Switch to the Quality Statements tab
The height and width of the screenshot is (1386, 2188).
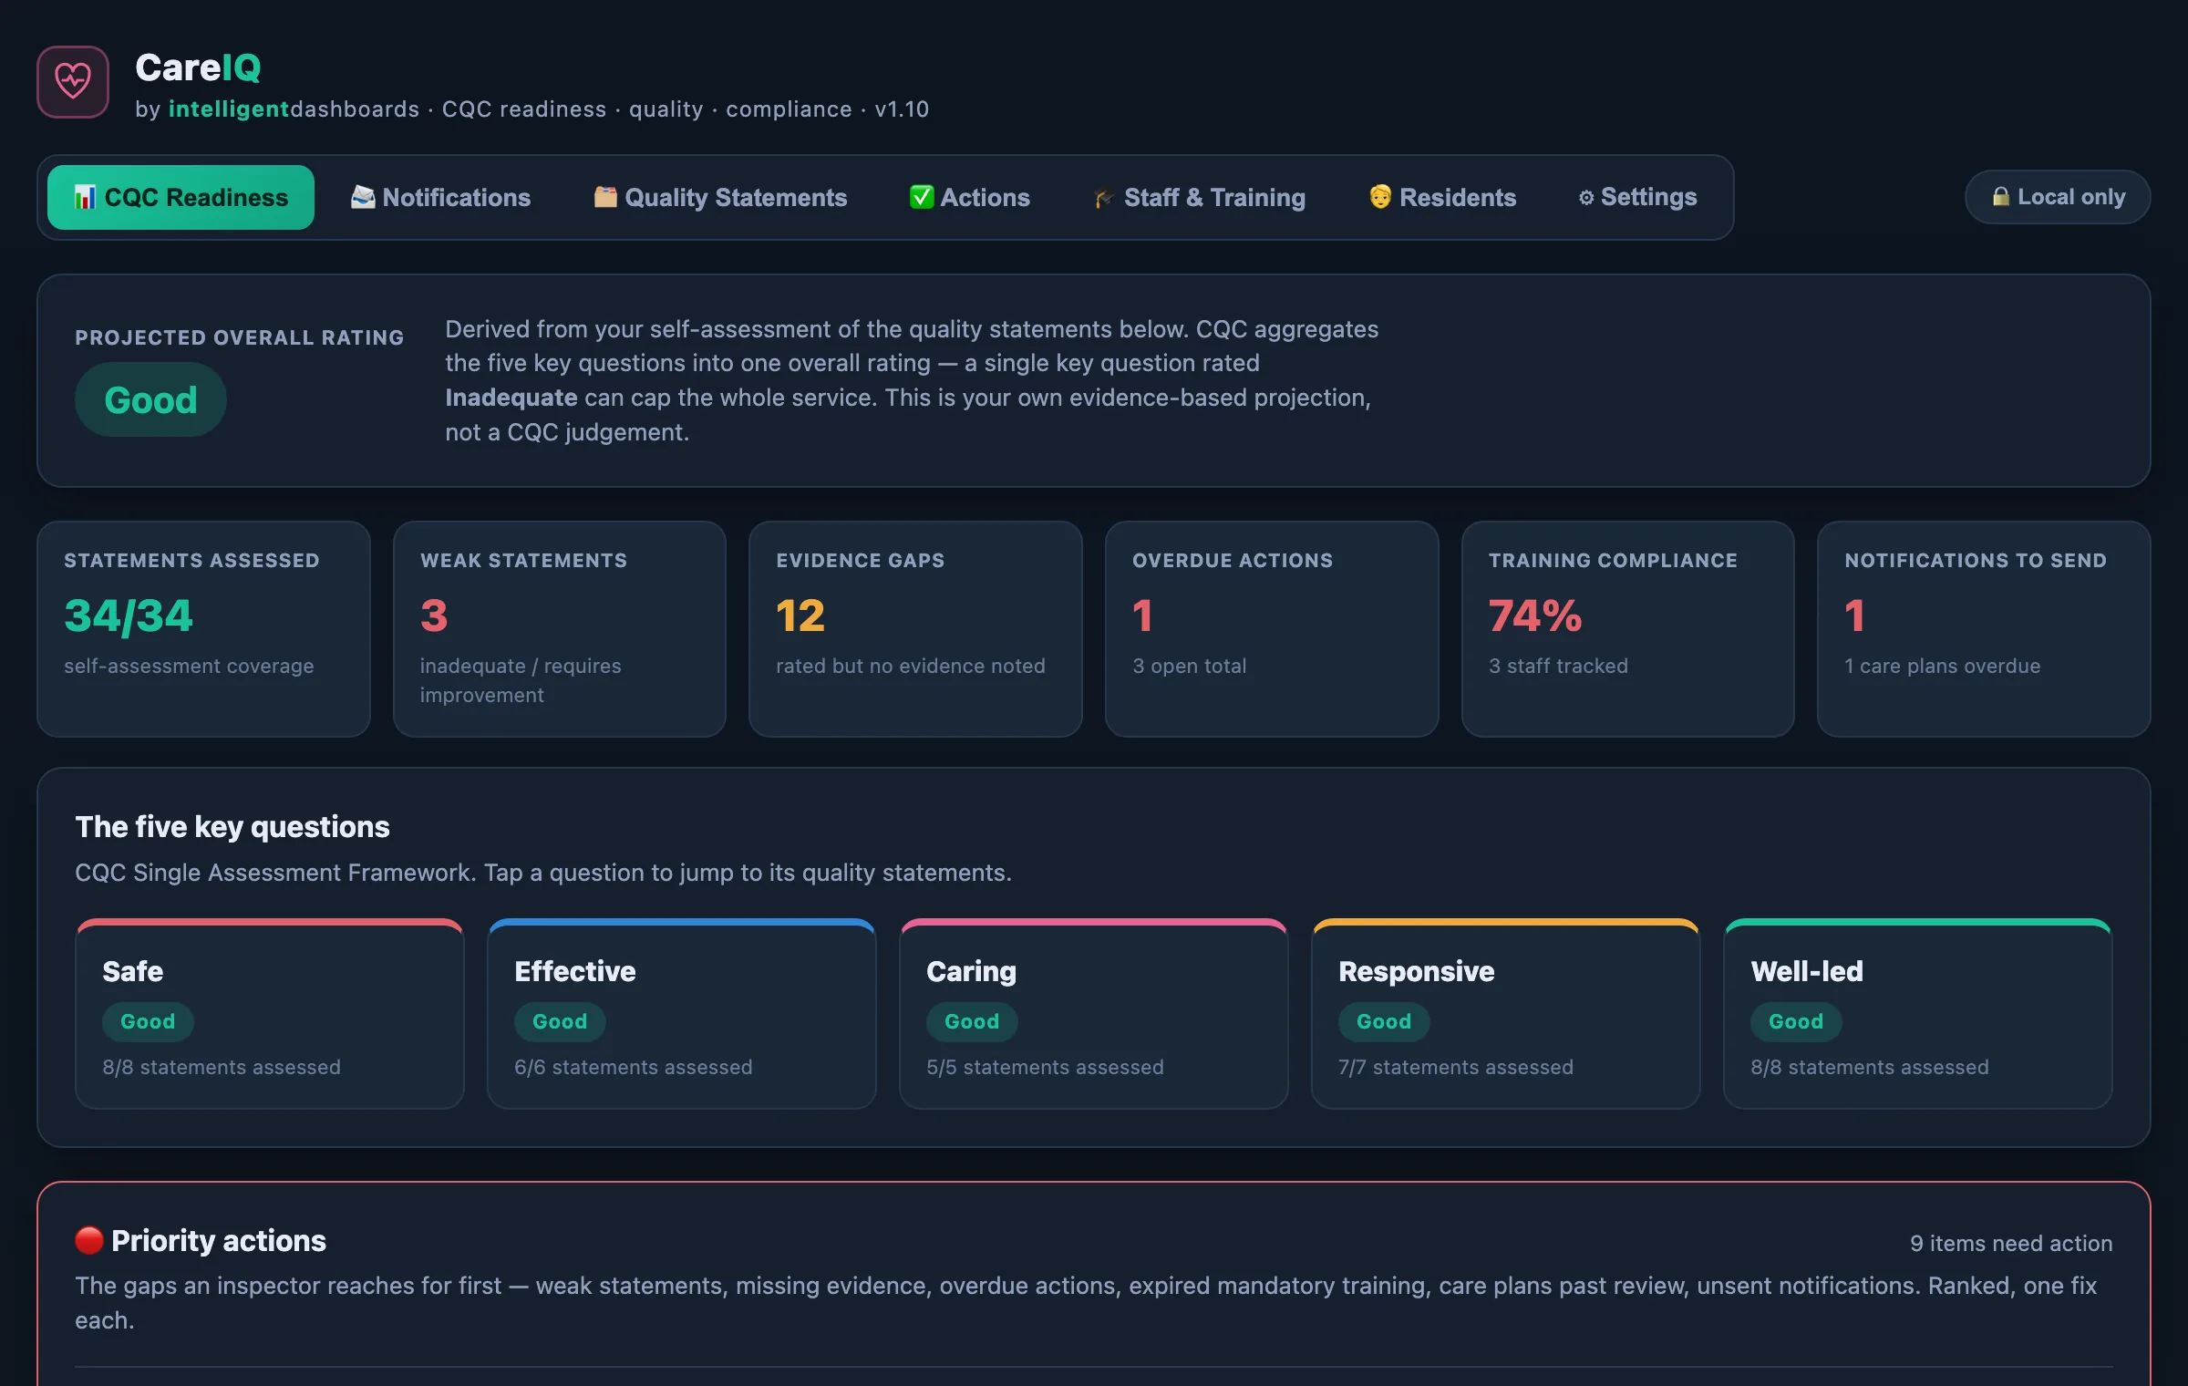[720, 197]
